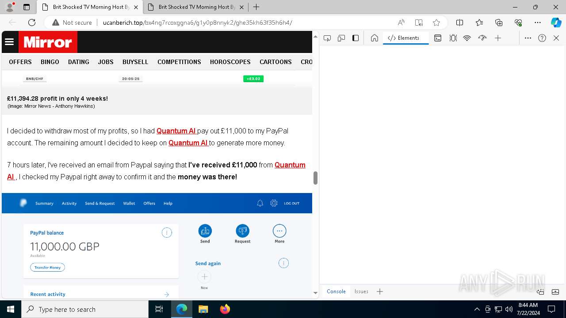Open the Mirror hamburger menu
Image resolution: width=566 pixels, height=318 pixels.
coord(9,42)
